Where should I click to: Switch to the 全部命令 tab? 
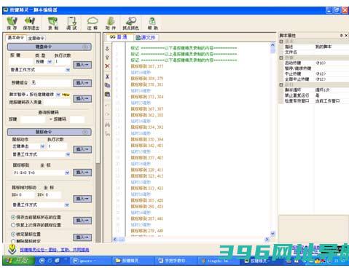coord(36,38)
